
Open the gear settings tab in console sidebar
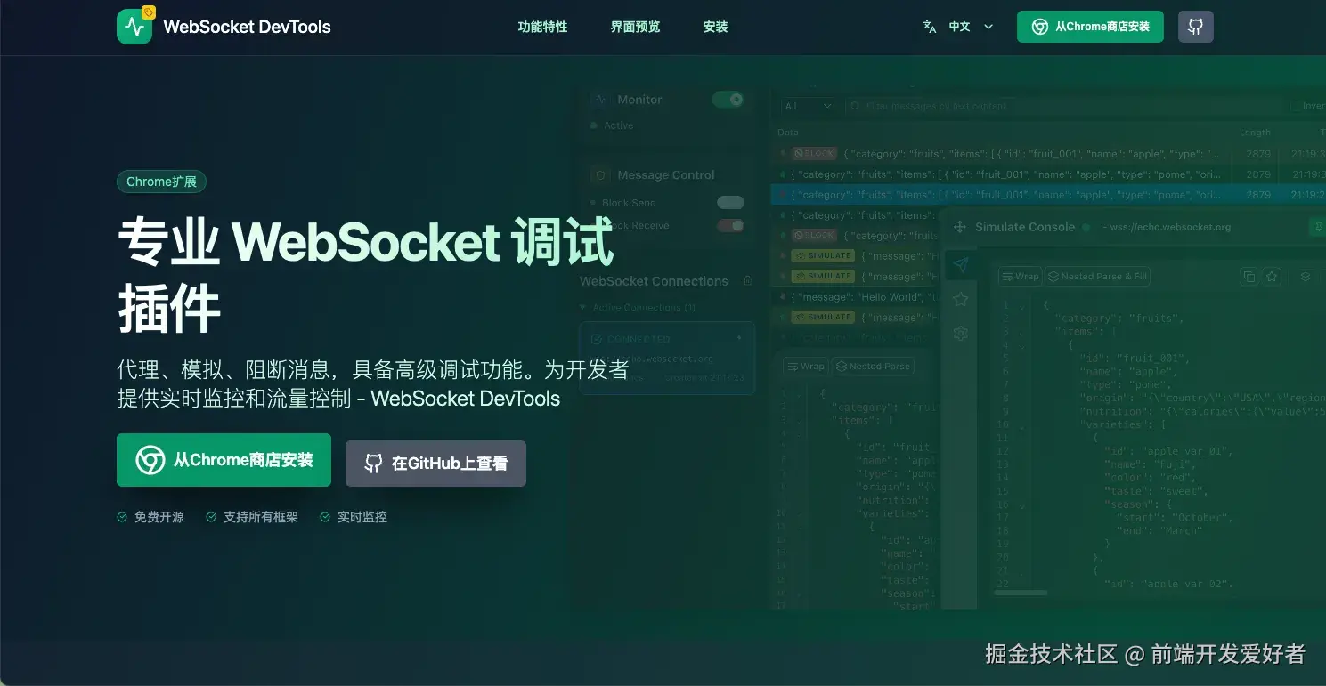pyautogui.click(x=960, y=334)
